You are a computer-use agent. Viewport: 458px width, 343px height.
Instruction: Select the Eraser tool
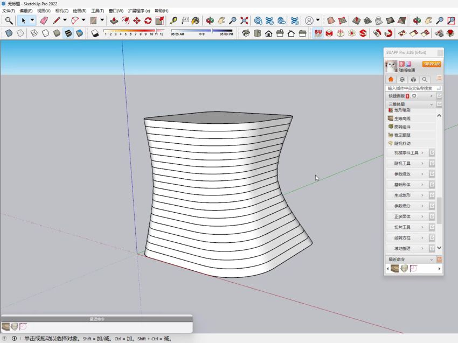(44, 20)
